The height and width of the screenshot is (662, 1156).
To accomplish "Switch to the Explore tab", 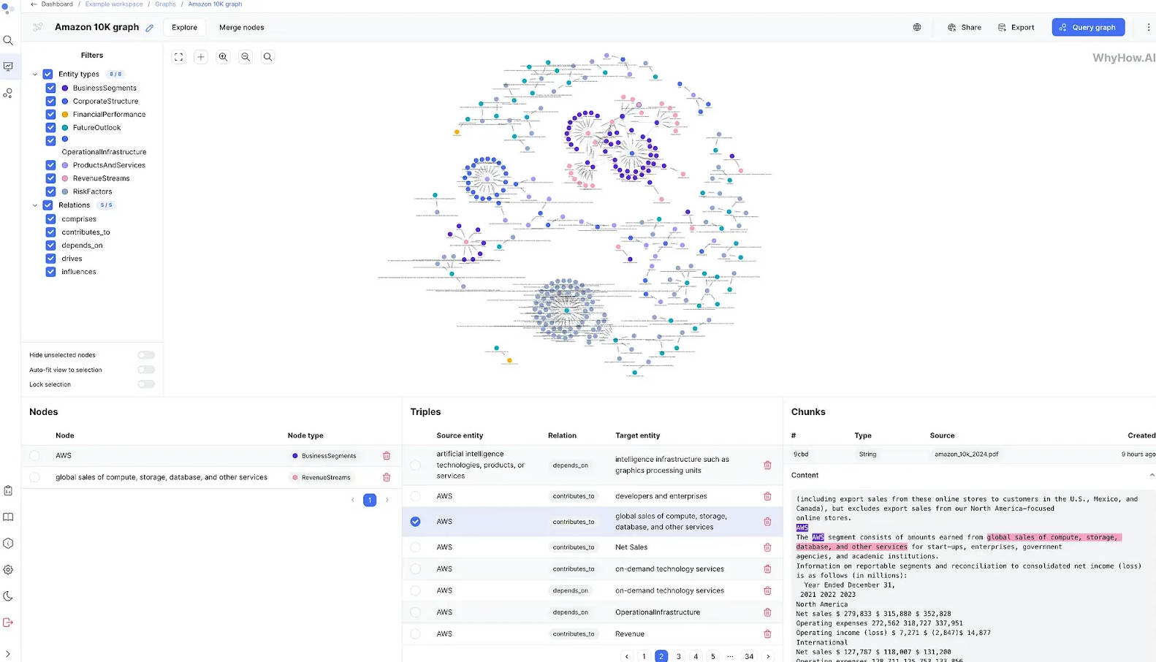I will click(184, 28).
